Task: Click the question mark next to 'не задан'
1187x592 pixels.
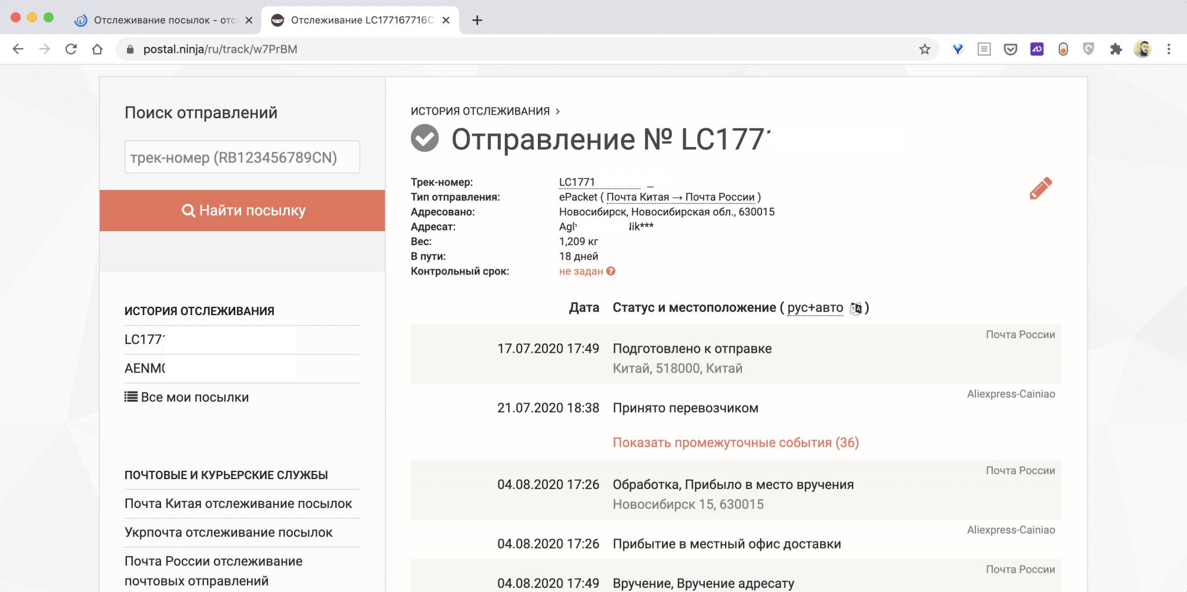Action: coord(610,271)
